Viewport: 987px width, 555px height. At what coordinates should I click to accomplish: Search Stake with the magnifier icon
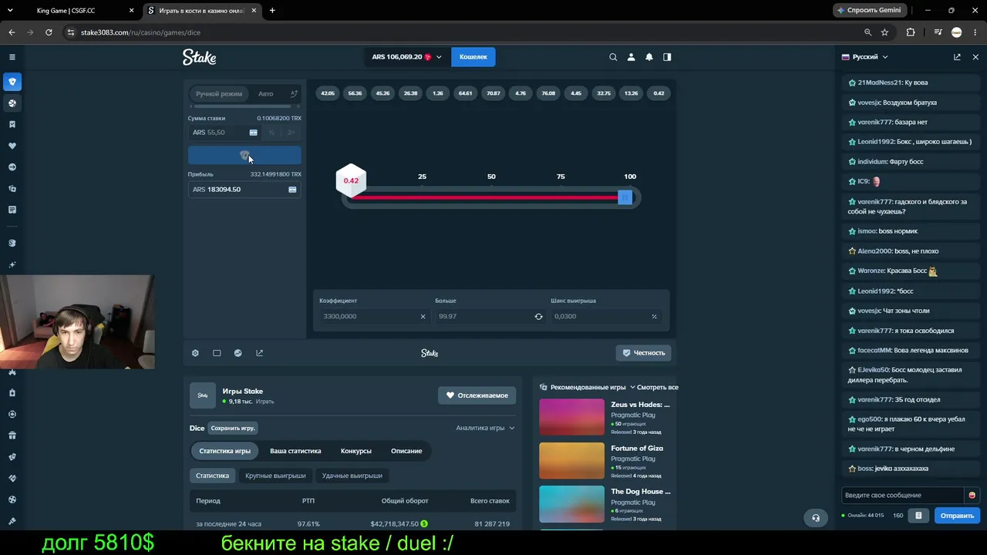(x=613, y=57)
